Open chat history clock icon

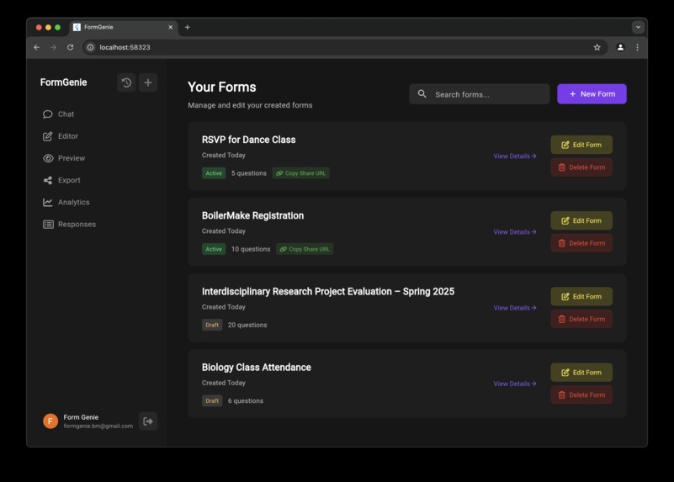(x=126, y=82)
